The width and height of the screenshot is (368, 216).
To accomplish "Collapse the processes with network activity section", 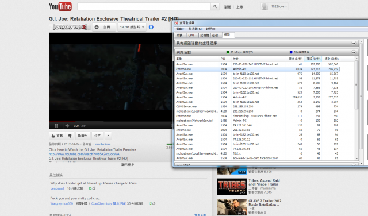I will [354, 43].
